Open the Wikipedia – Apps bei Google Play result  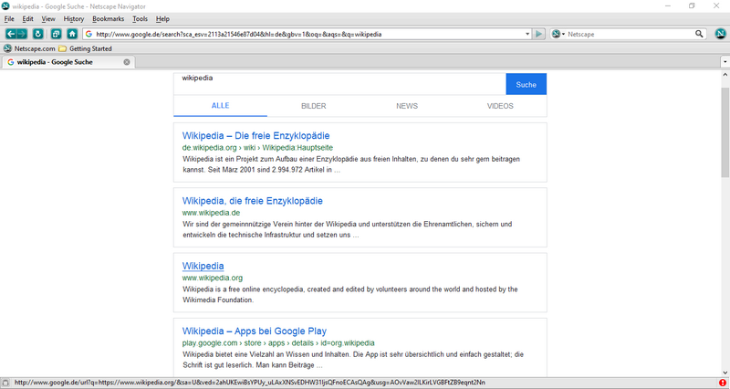pos(254,331)
